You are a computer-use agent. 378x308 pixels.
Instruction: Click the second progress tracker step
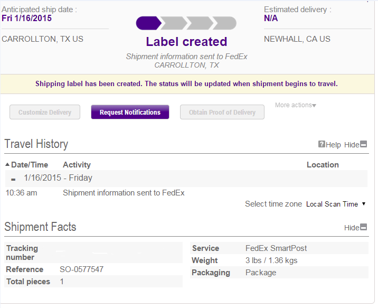(x=174, y=23)
